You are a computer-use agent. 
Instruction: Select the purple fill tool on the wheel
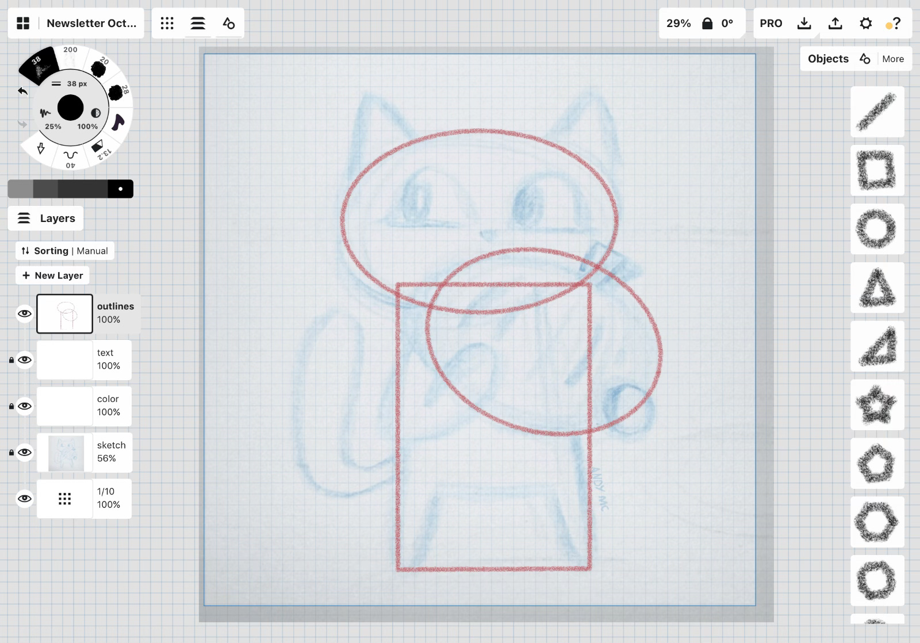pyautogui.click(x=117, y=122)
